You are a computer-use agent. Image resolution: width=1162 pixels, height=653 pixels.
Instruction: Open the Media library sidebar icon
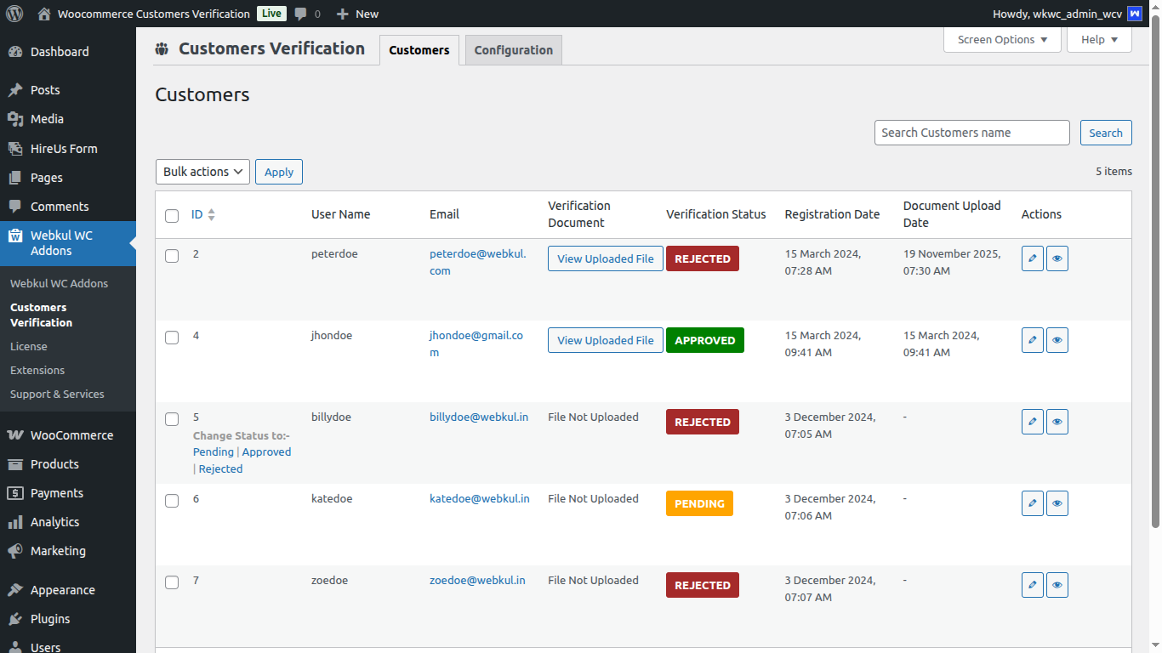17,119
